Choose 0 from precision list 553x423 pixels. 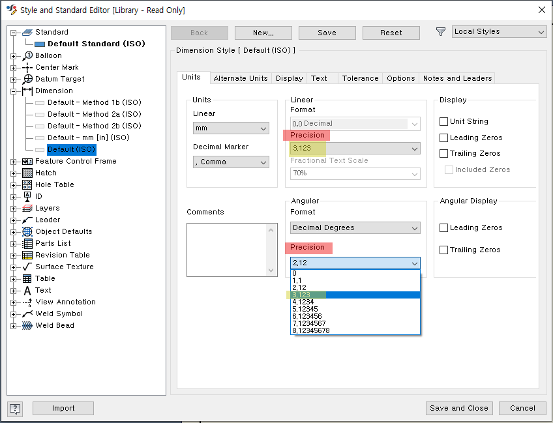355,273
